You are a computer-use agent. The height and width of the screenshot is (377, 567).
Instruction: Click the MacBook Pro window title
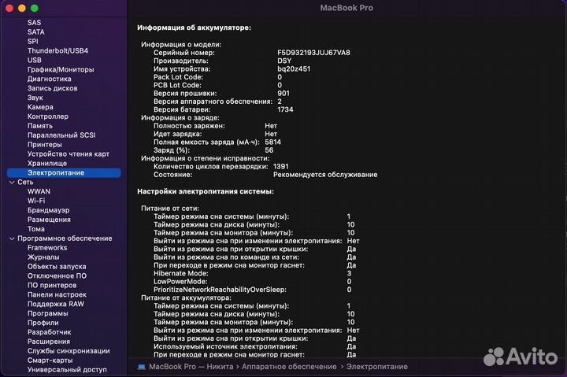pos(346,8)
